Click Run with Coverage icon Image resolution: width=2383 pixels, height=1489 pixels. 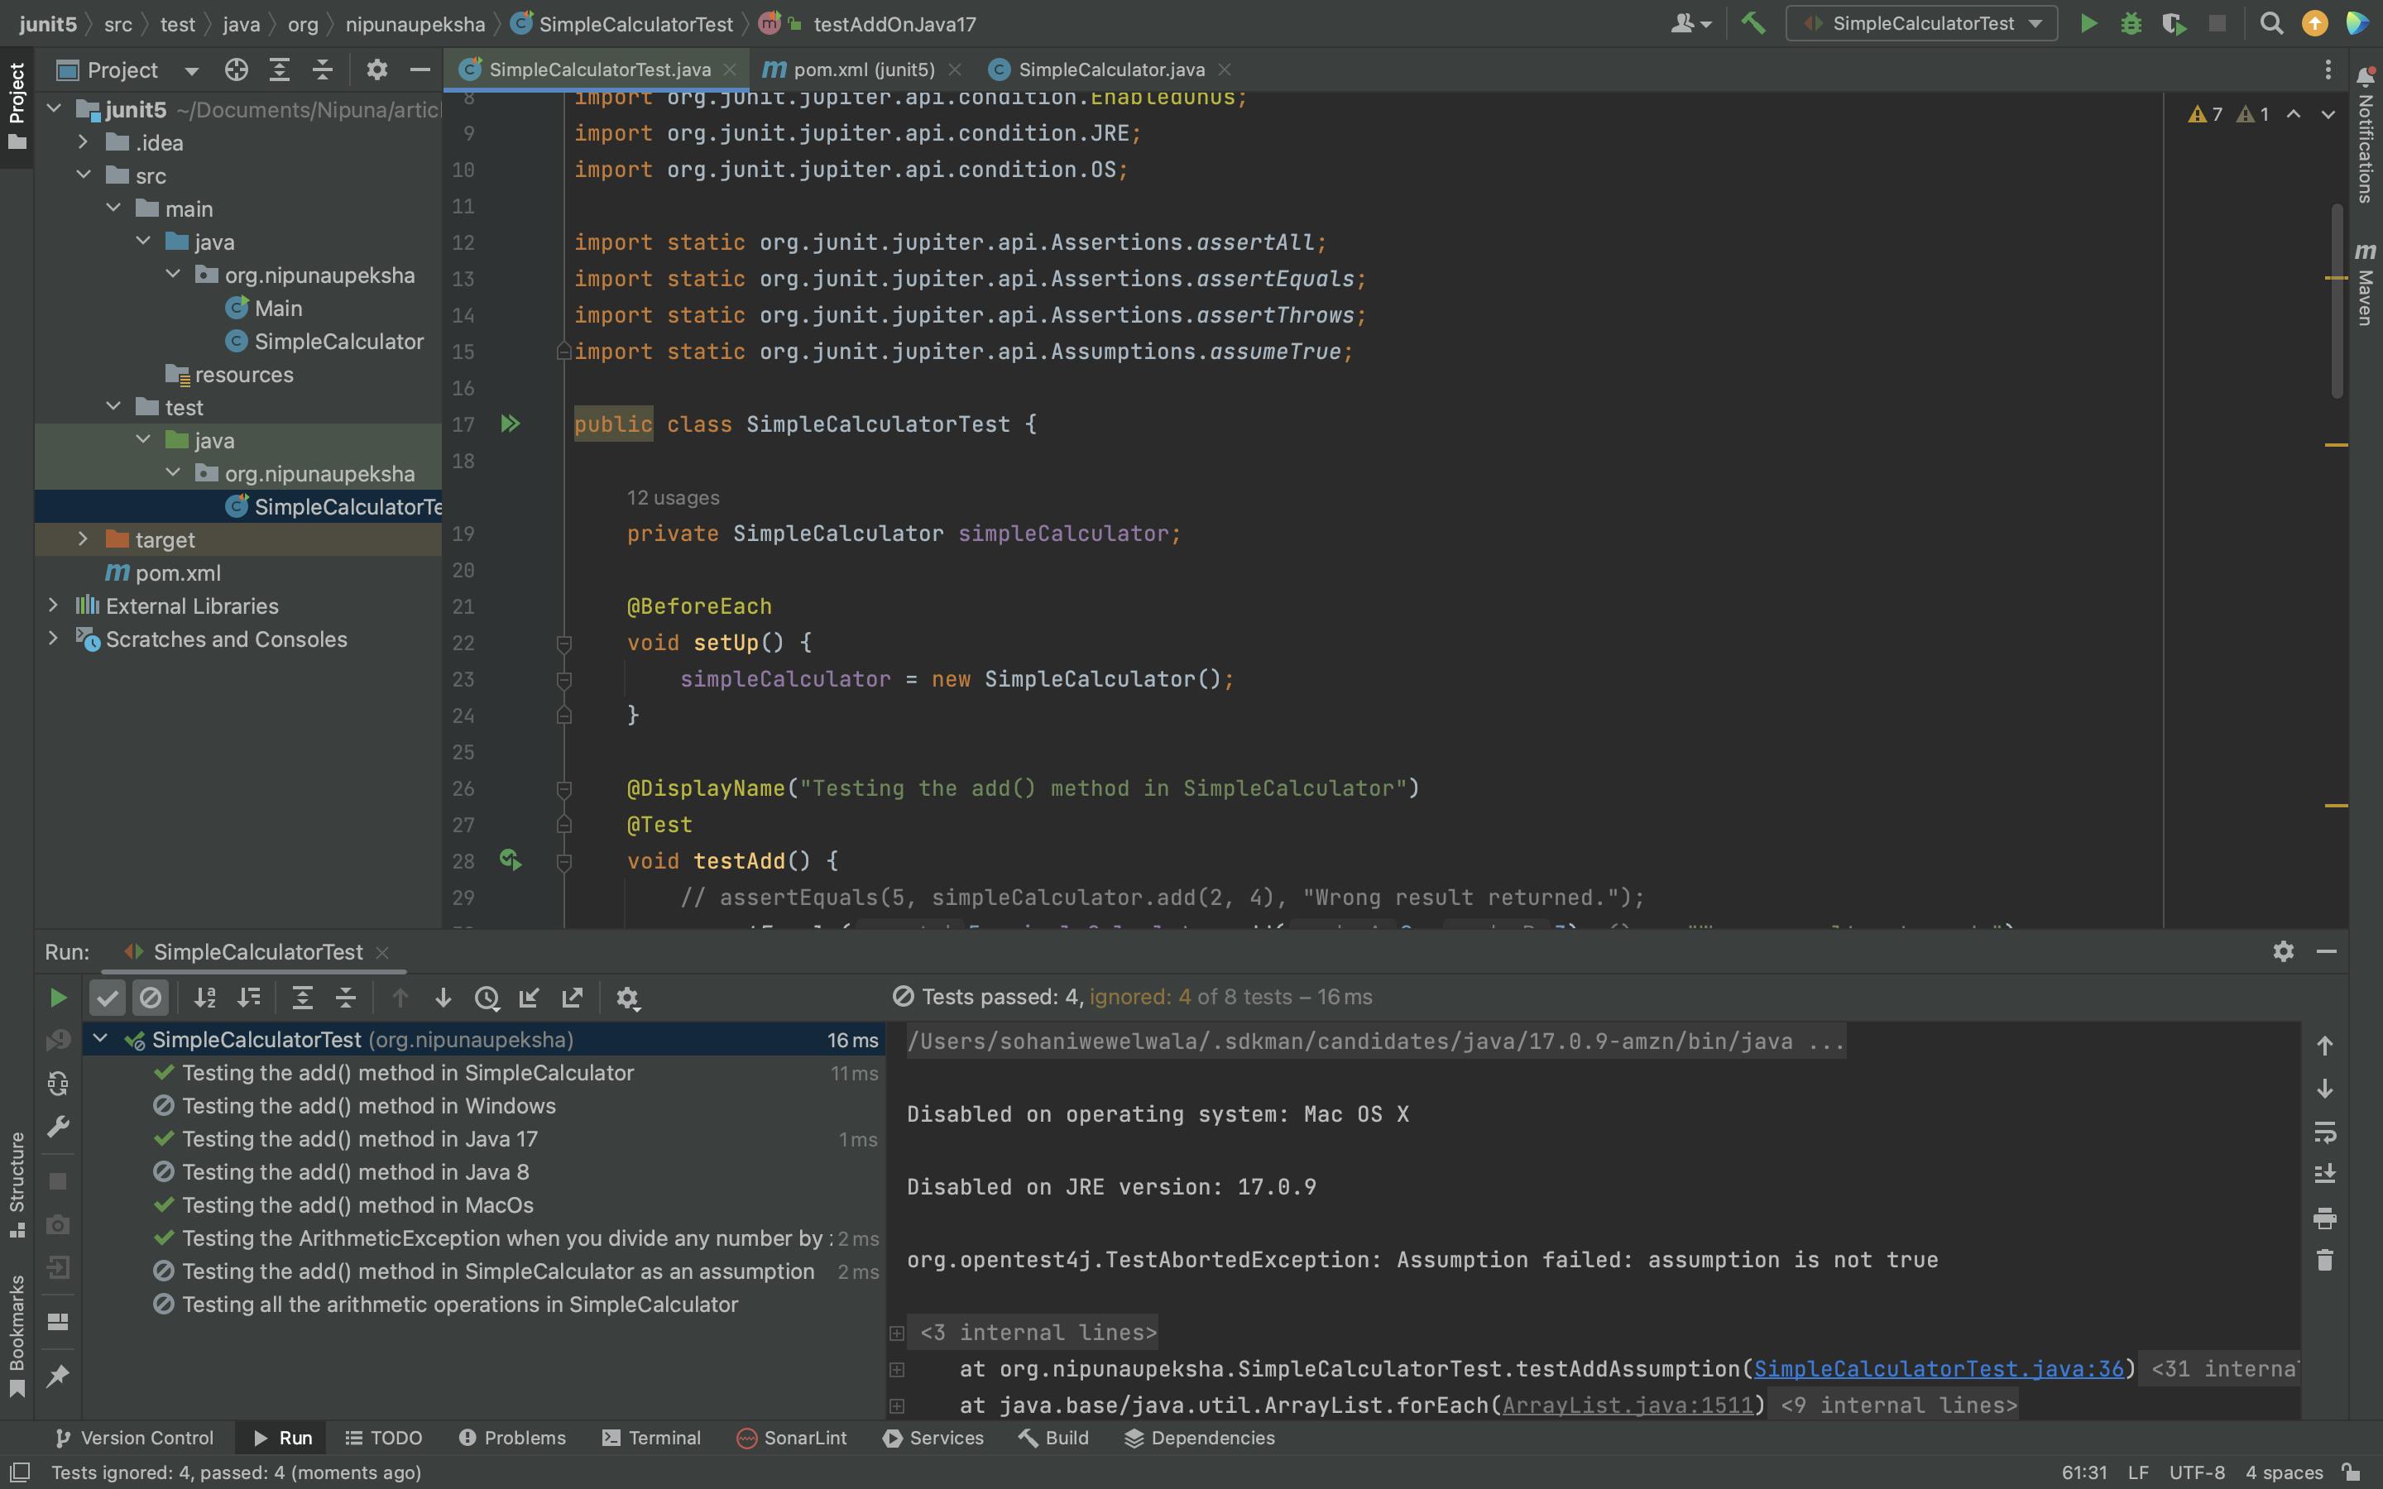(x=2174, y=22)
